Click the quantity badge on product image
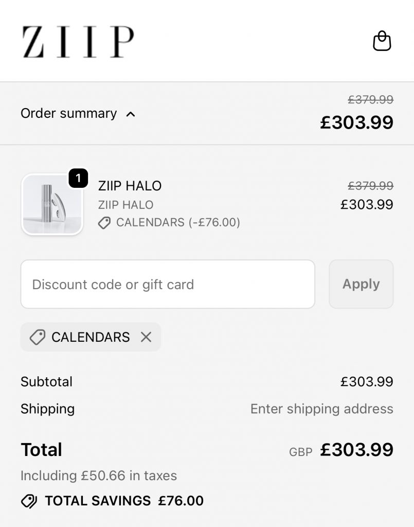The width and height of the screenshot is (414, 527). pyautogui.click(x=78, y=179)
